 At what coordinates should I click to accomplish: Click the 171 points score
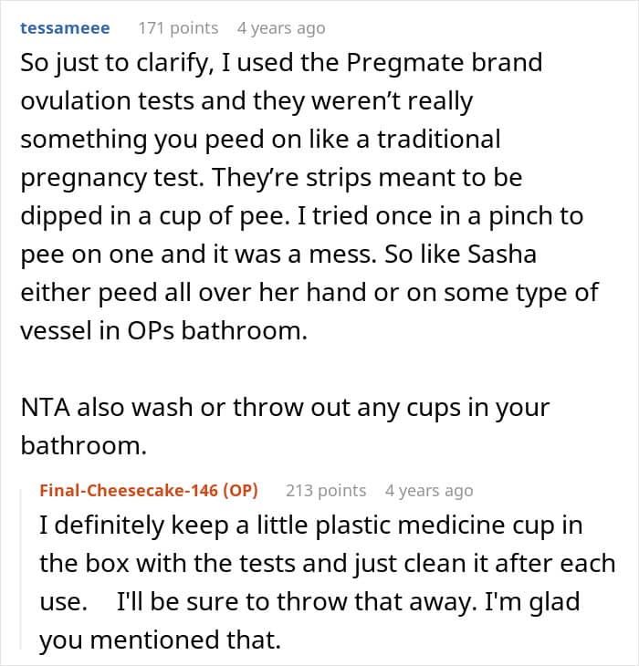click(x=178, y=28)
